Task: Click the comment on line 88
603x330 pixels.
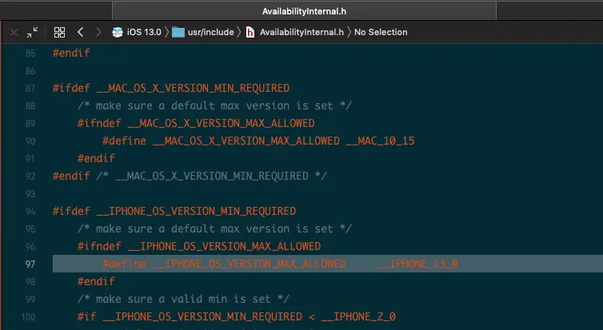Action: [x=214, y=106]
